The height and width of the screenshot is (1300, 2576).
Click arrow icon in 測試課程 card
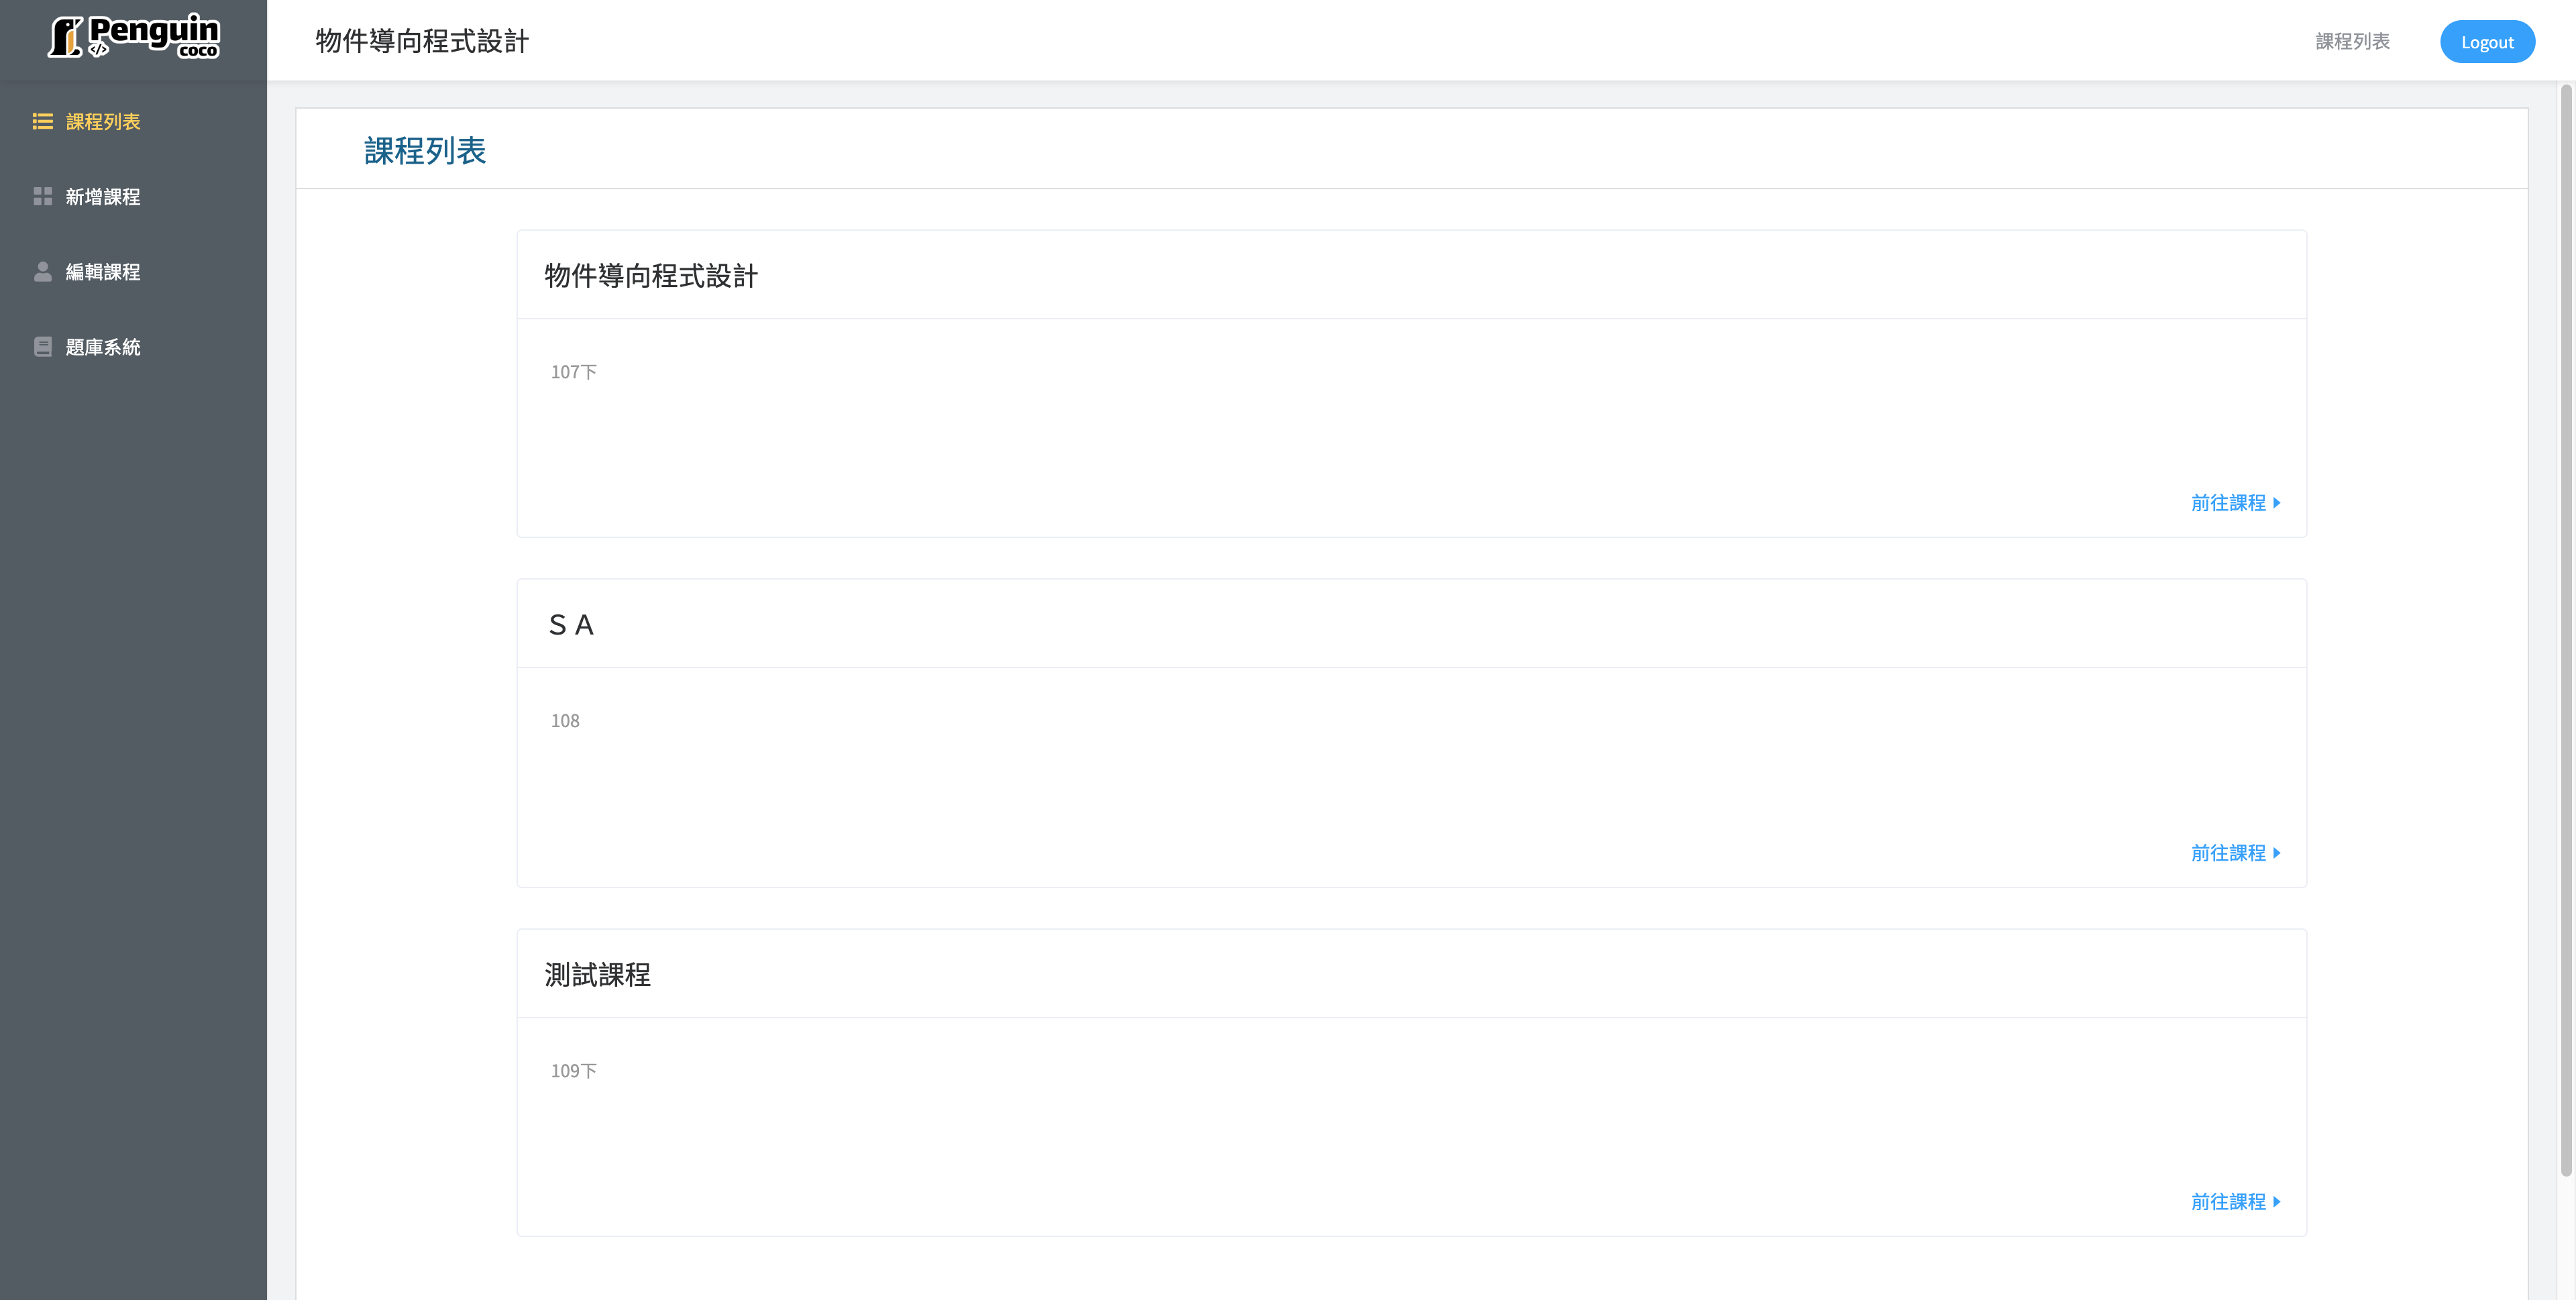click(2277, 1202)
